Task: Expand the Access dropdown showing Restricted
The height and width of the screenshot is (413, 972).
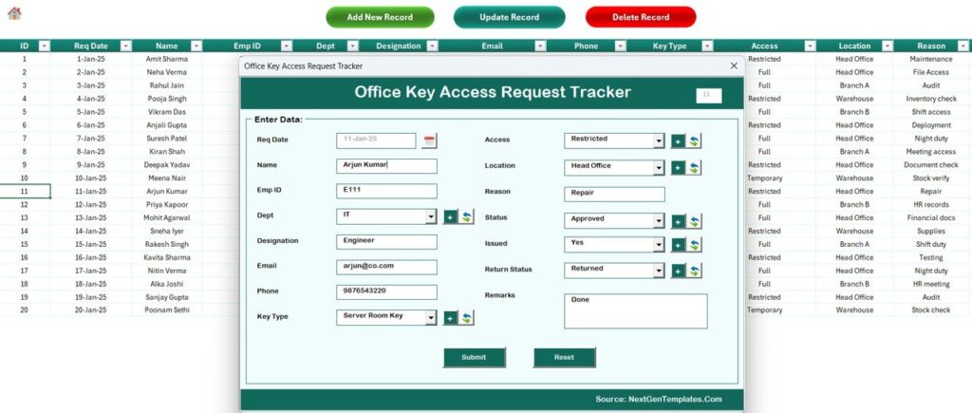Action: pyautogui.click(x=659, y=141)
